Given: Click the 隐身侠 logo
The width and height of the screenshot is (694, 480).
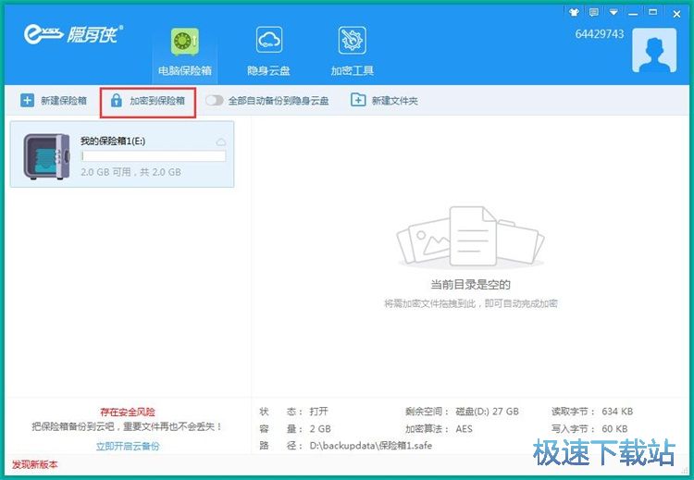Looking at the screenshot, I should (x=73, y=34).
